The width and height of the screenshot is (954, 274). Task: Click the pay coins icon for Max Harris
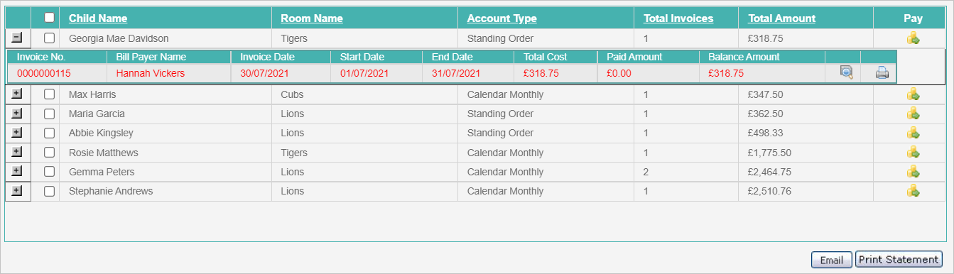click(x=914, y=94)
